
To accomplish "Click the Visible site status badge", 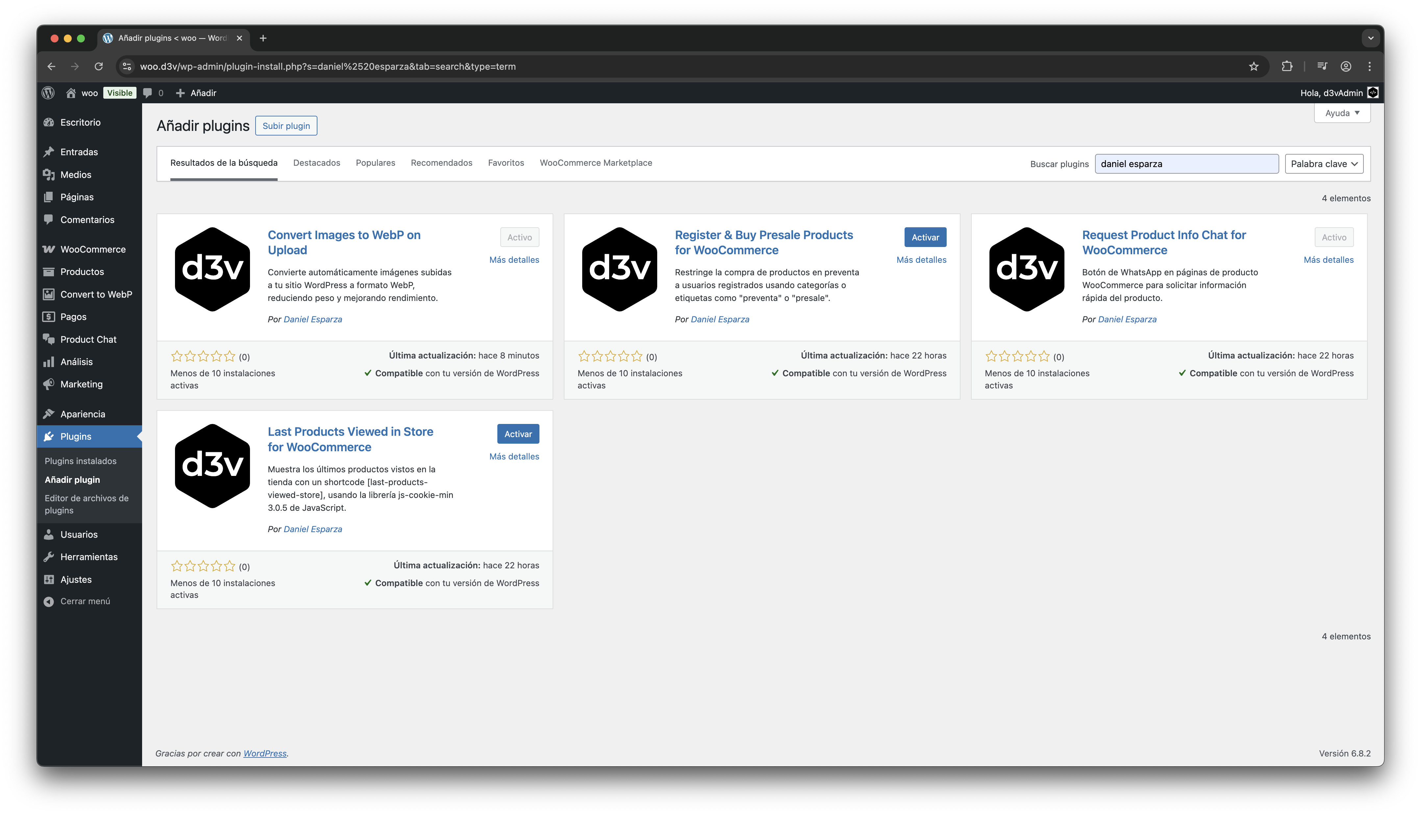I will click(x=120, y=93).
